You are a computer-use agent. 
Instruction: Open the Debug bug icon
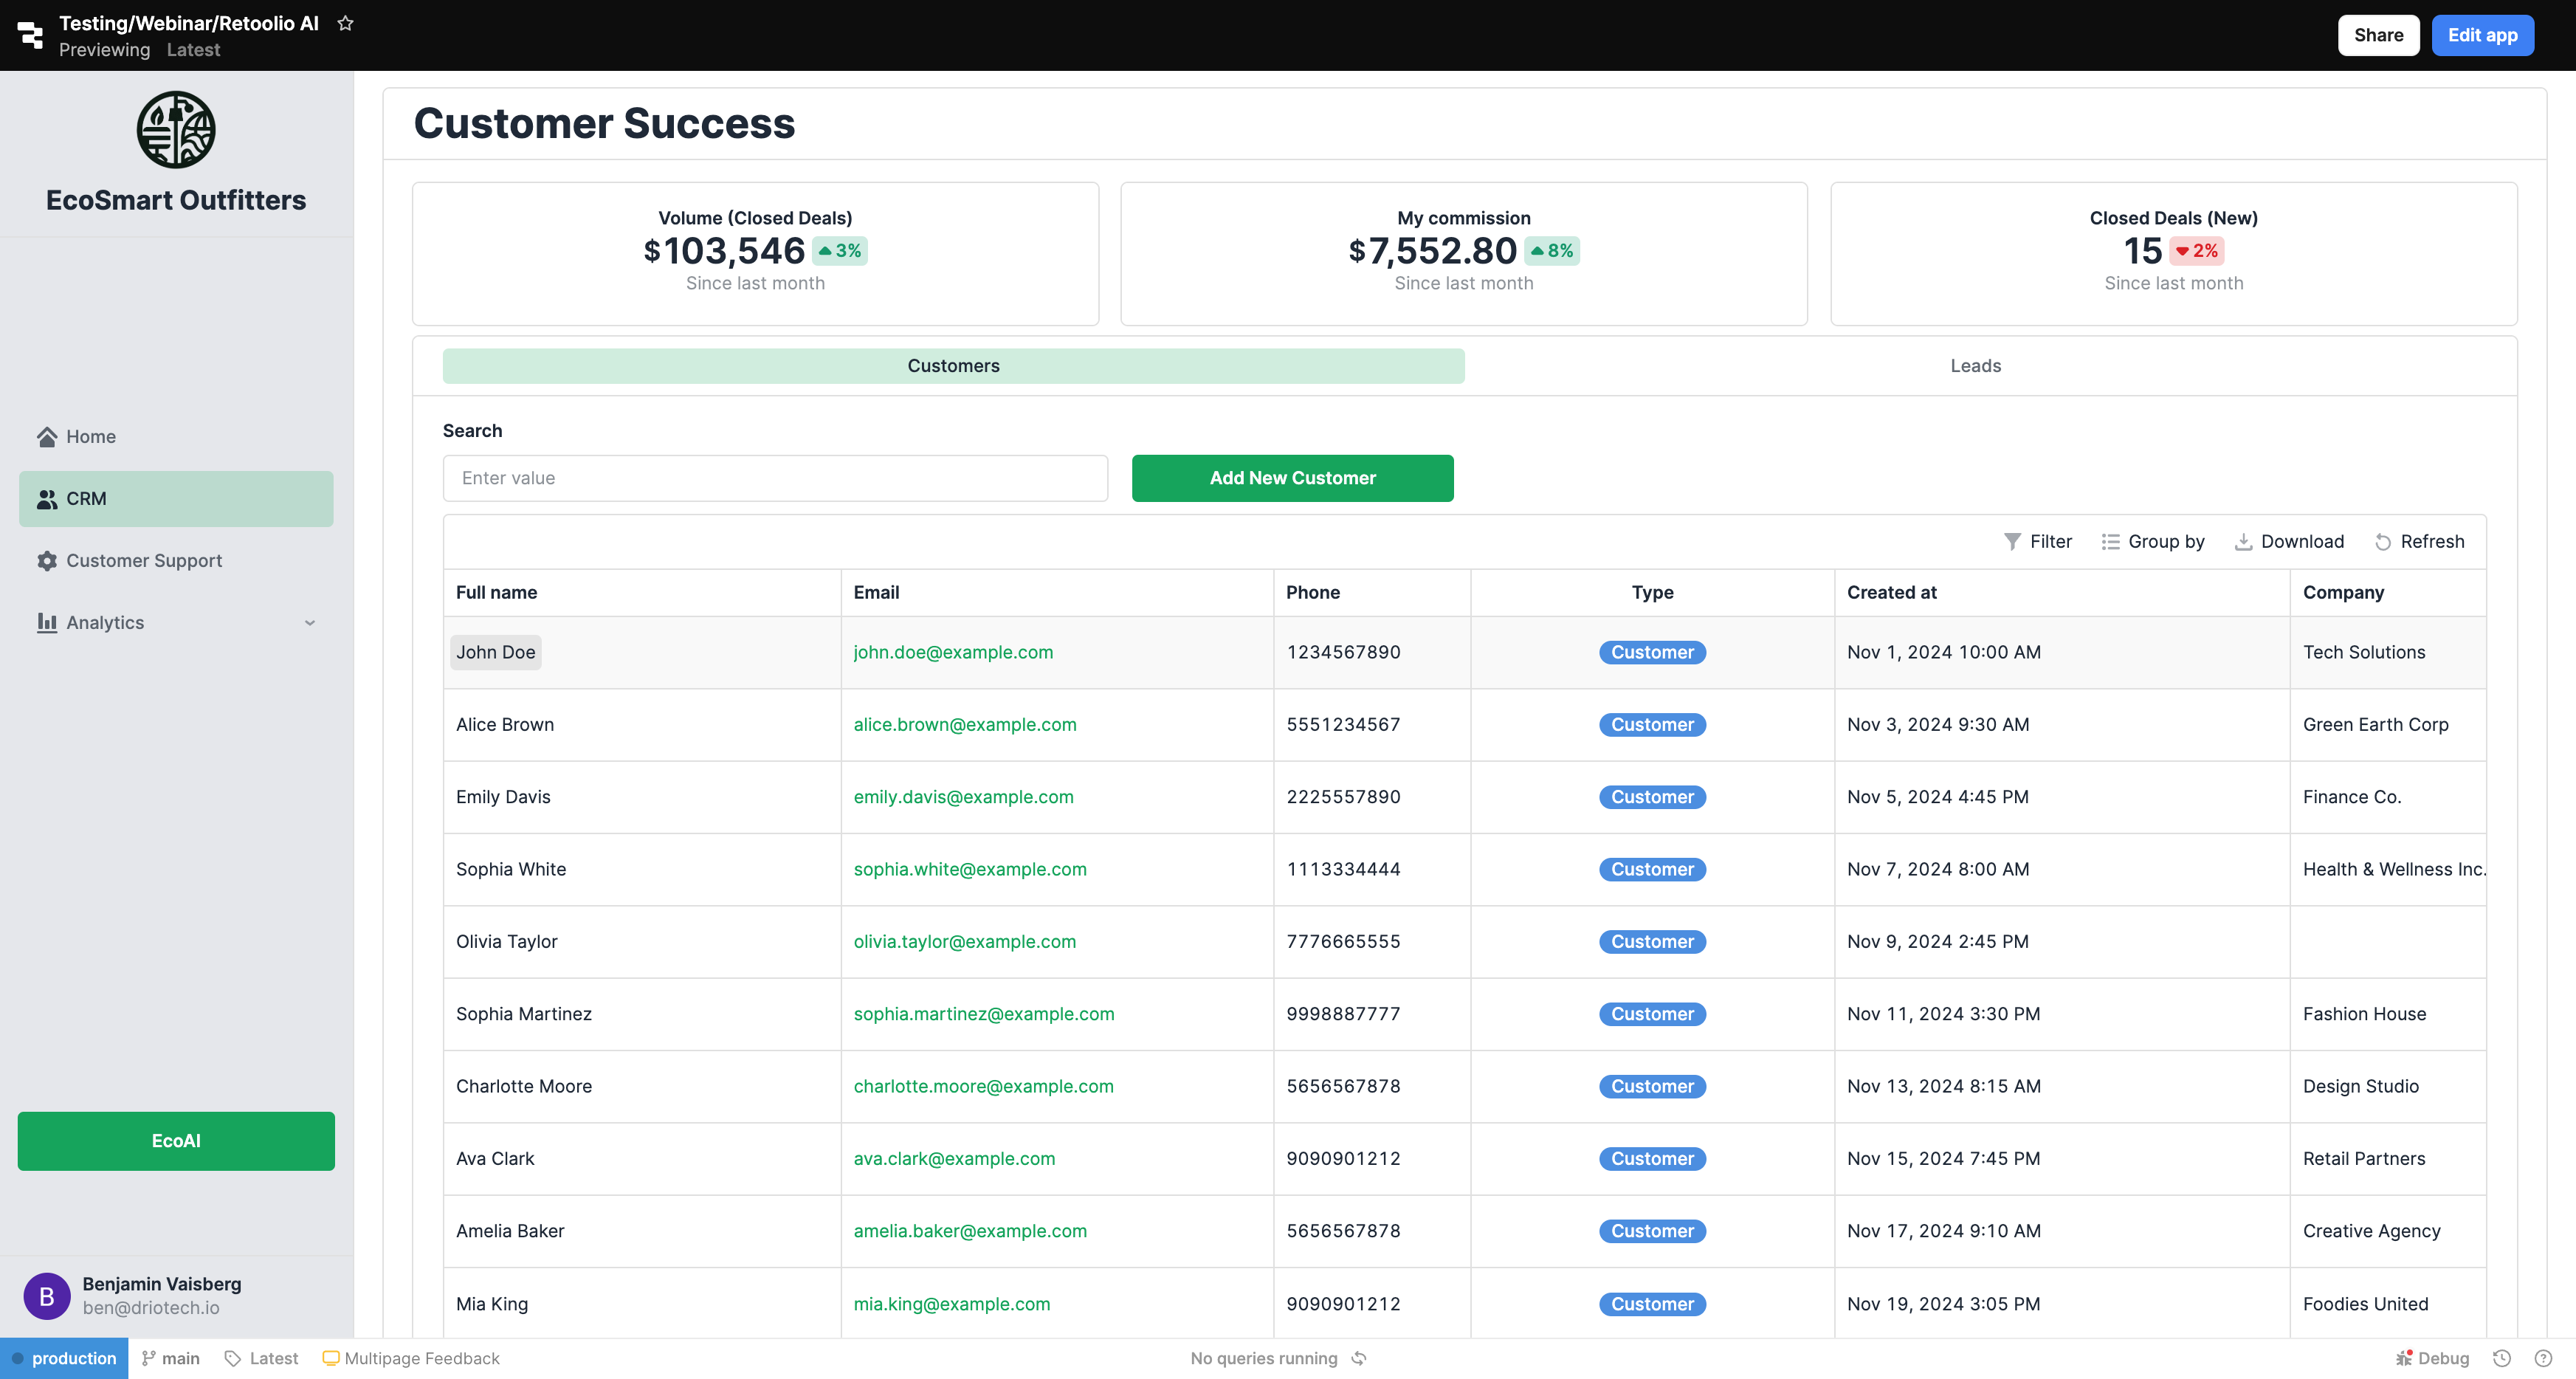(2405, 1358)
